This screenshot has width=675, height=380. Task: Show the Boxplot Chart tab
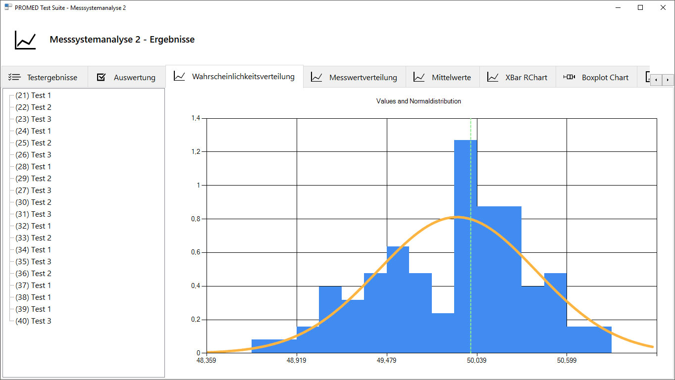coord(596,77)
